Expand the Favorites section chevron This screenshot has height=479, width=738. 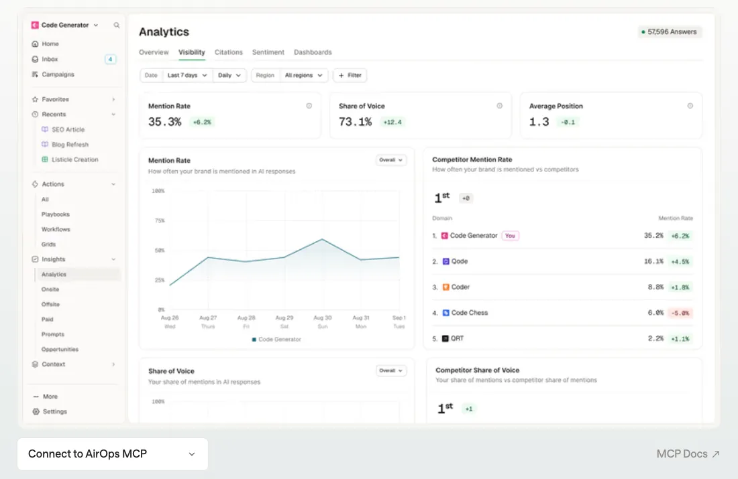[x=113, y=99]
